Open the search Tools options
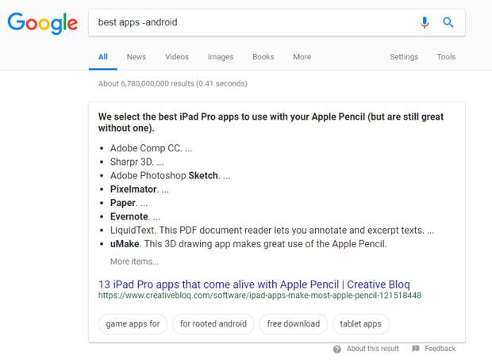Viewport: 492px width, 363px height. pos(446,57)
